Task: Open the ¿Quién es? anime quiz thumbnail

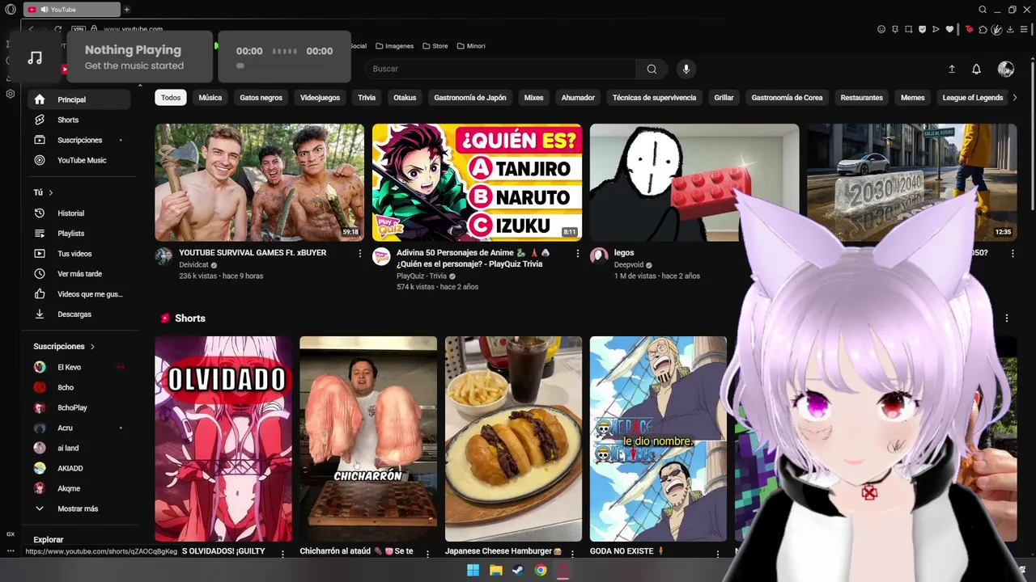Action: click(x=477, y=183)
